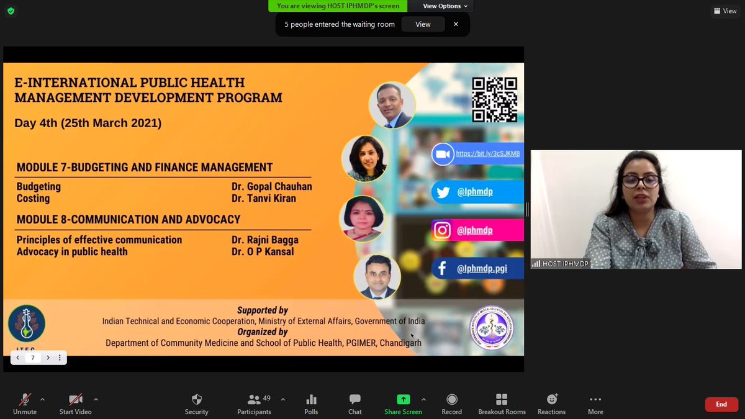Open the Security shield menu
The width and height of the screenshot is (745, 419).
[196, 403]
